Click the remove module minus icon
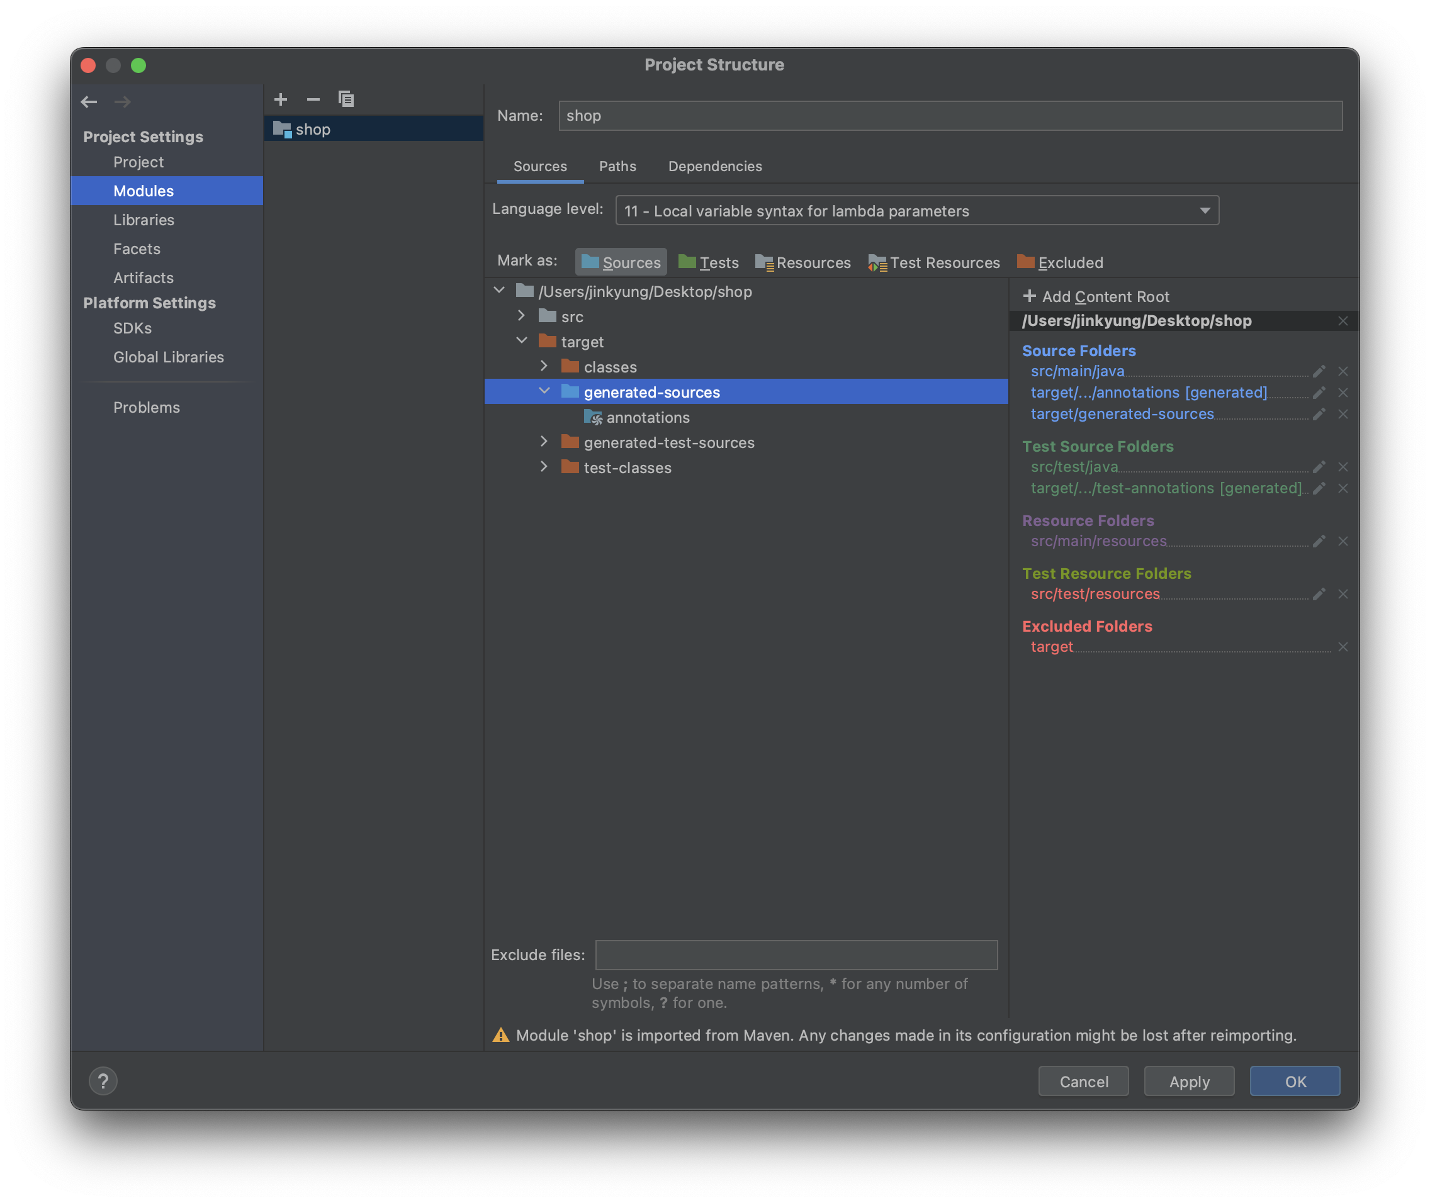The height and width of the screenshot is (1203, 1430). (x=313, y=99)
